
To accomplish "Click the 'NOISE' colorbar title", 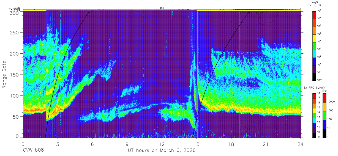I will coord(326,91).
